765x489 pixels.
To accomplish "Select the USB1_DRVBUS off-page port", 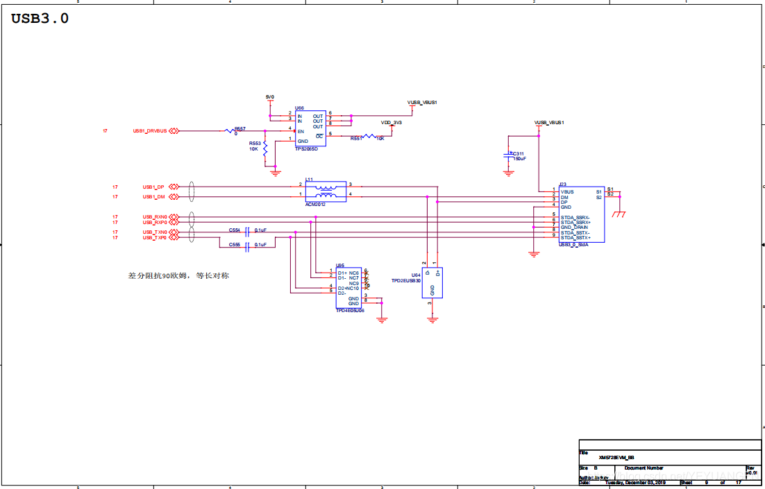I will click(x=151, y=130).
